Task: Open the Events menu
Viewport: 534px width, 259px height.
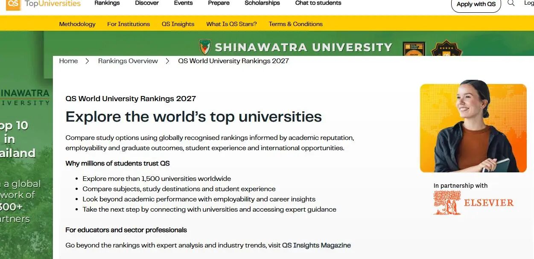Action: coord(183,3)
